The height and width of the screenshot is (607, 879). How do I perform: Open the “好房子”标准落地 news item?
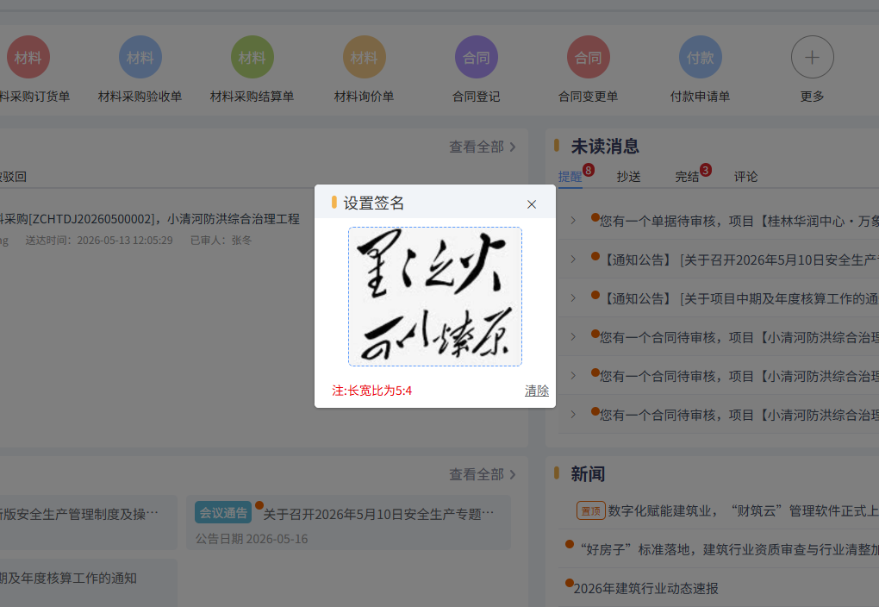pos(729,550)
